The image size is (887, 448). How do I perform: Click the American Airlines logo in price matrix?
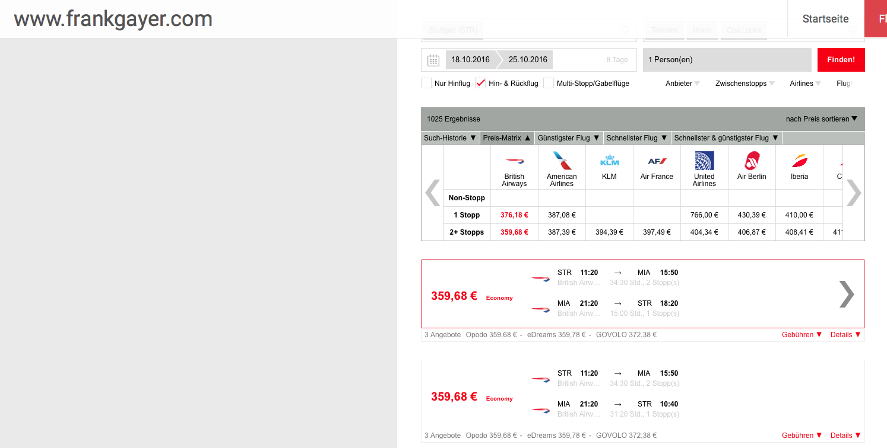562,161
